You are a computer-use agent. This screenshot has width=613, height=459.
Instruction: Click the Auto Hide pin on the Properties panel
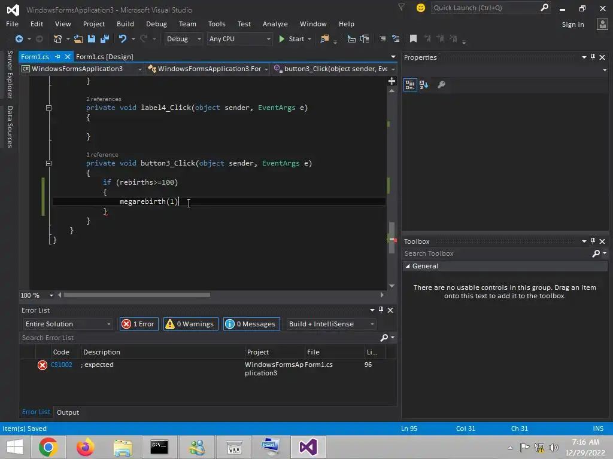point(593,57)
